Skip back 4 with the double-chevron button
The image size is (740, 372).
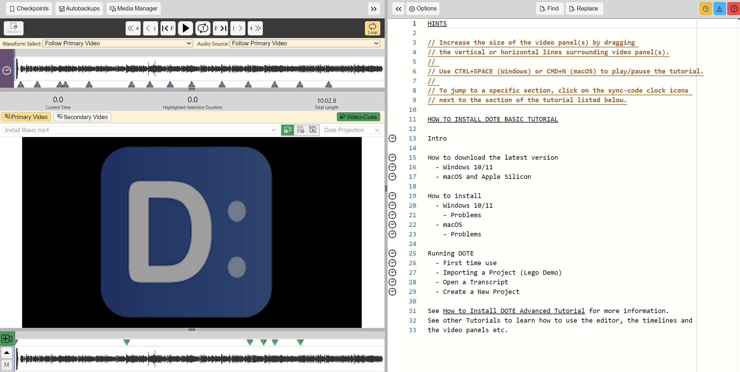133,28
